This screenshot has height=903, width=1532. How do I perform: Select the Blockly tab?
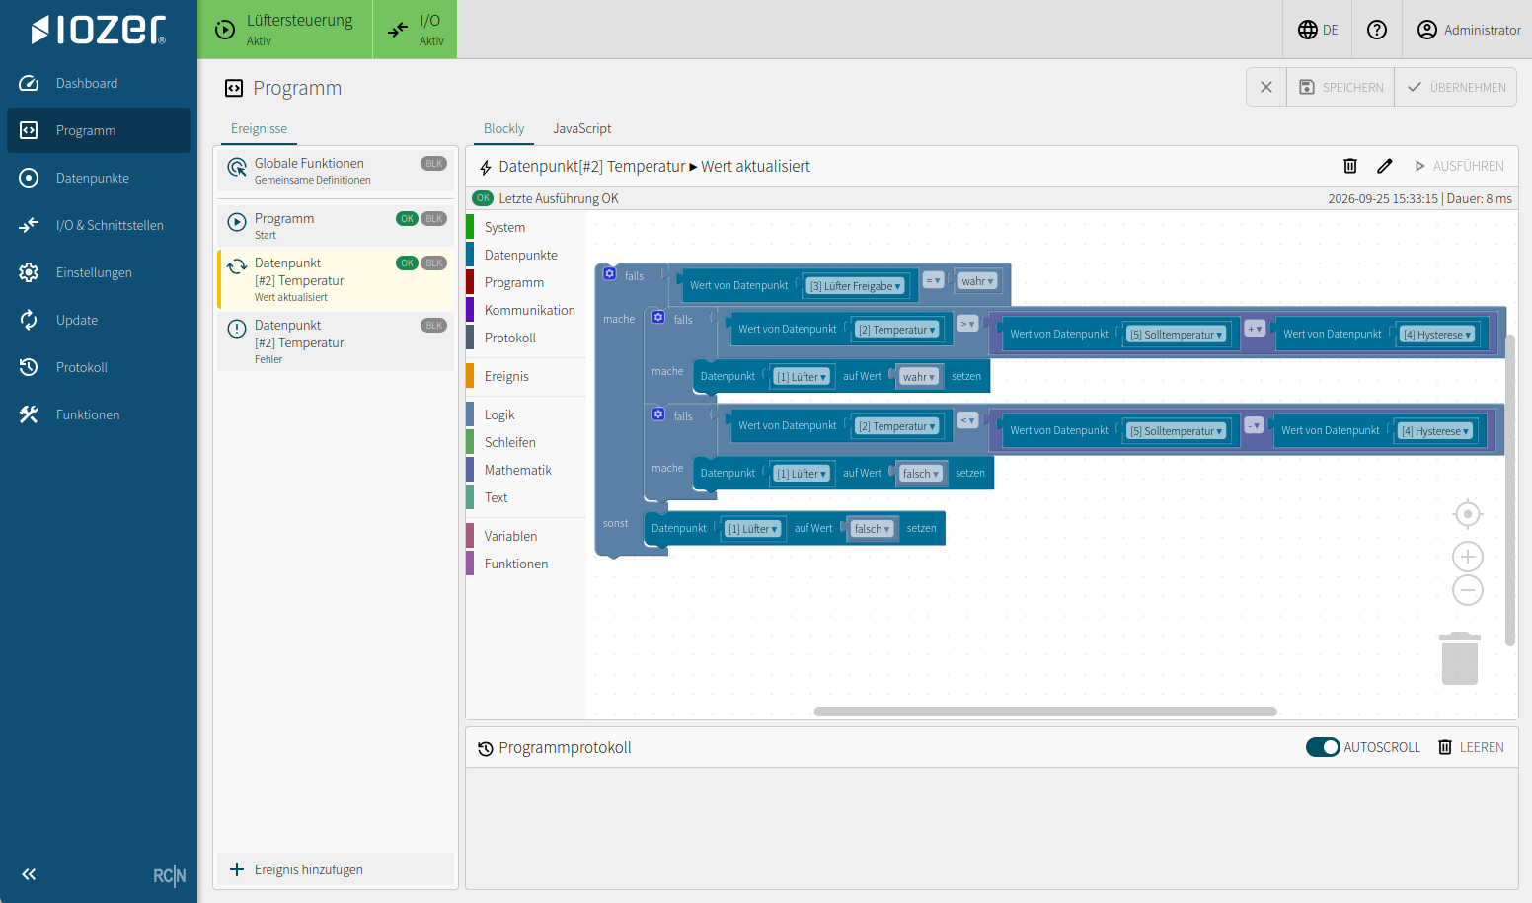[x=503, y=128]
